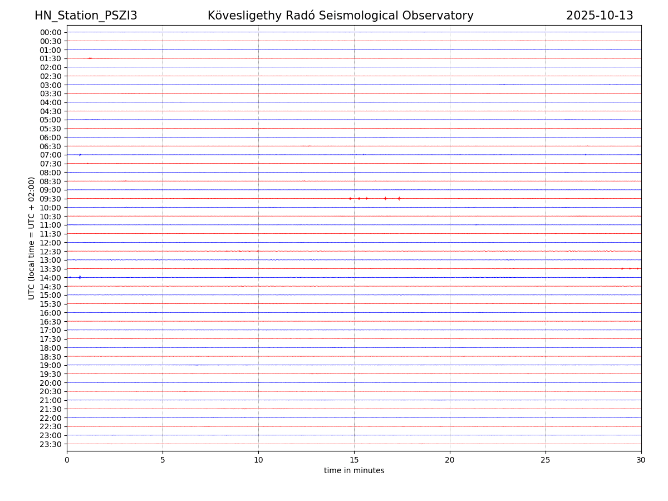Screen dimensions: 668x501
Task: Click the last red spike on the 09:30 trace
Action: tap(399, 199)
